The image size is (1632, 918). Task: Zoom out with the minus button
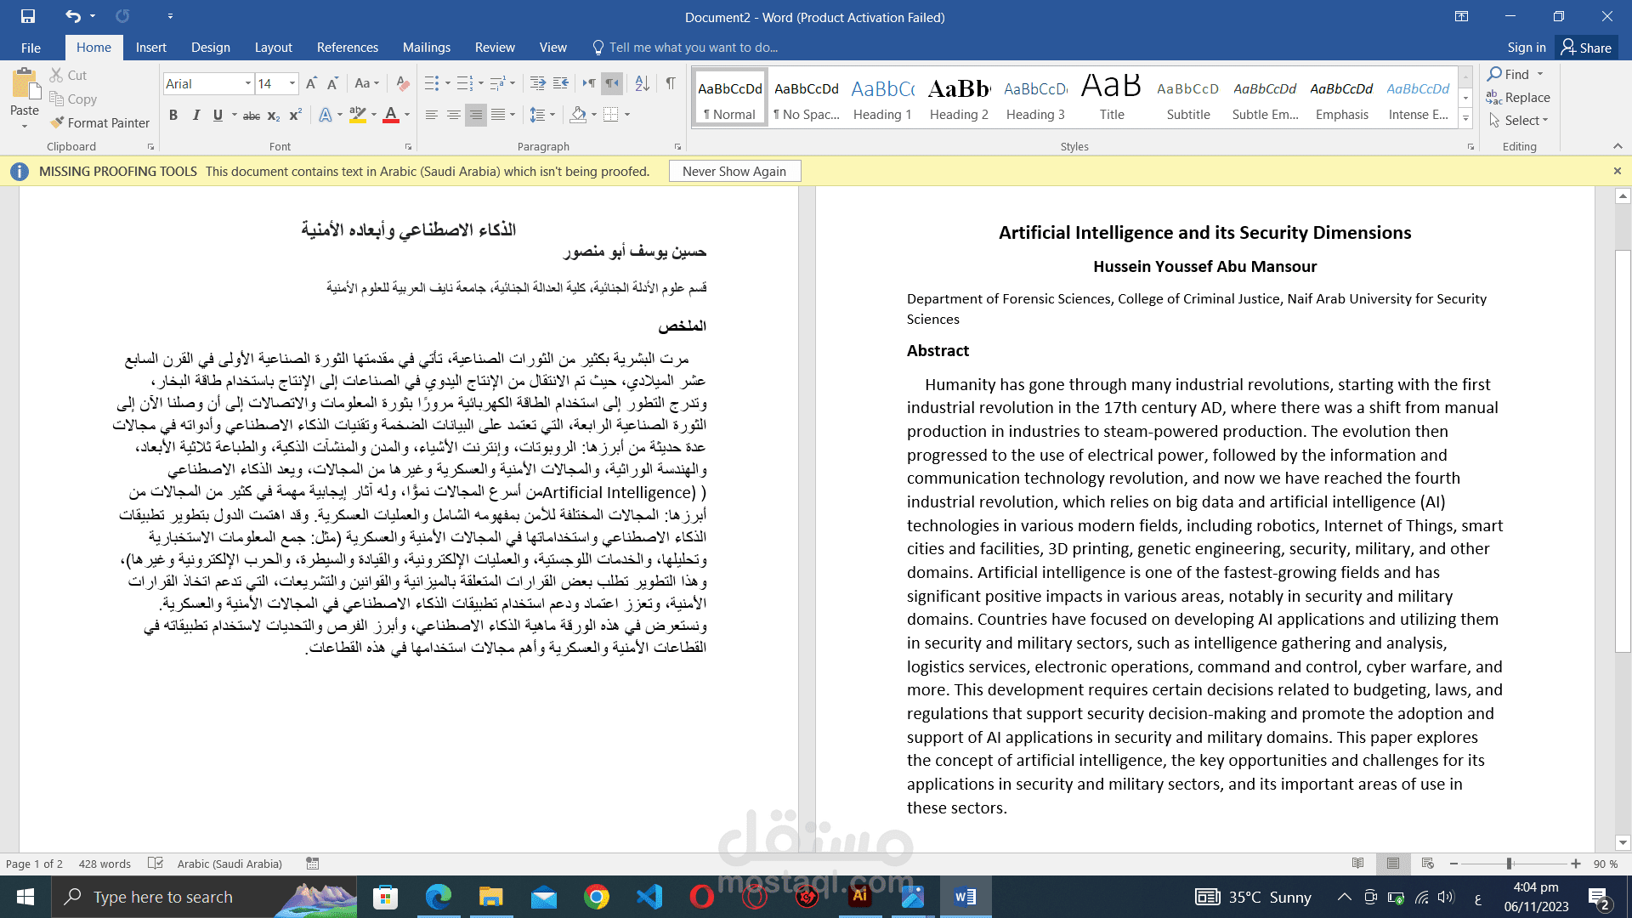click(x=1454, y=864)
